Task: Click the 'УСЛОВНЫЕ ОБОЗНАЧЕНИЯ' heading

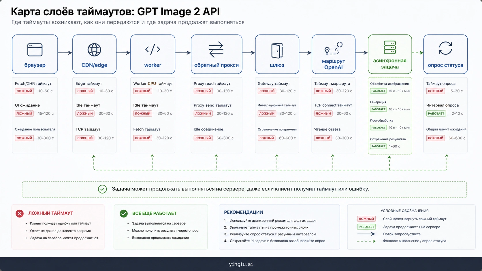Action: [405, 211]
